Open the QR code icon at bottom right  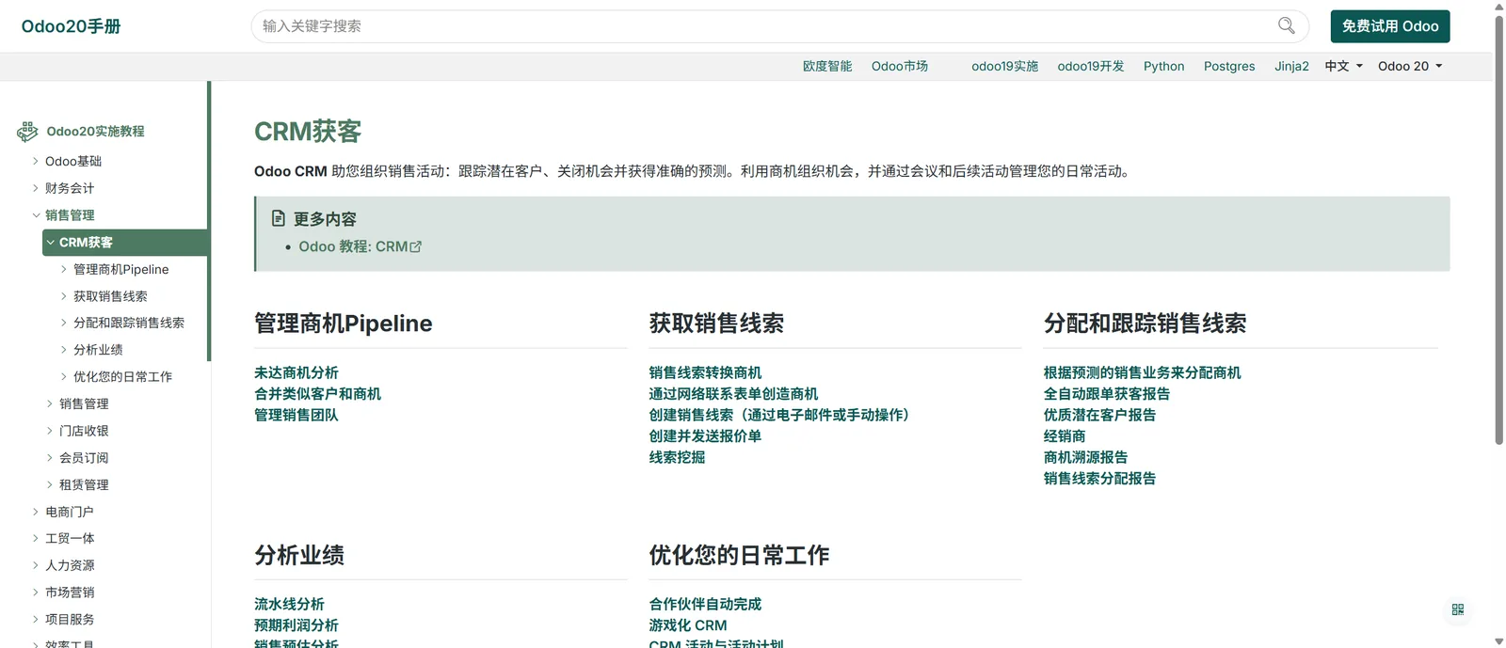1458,609
